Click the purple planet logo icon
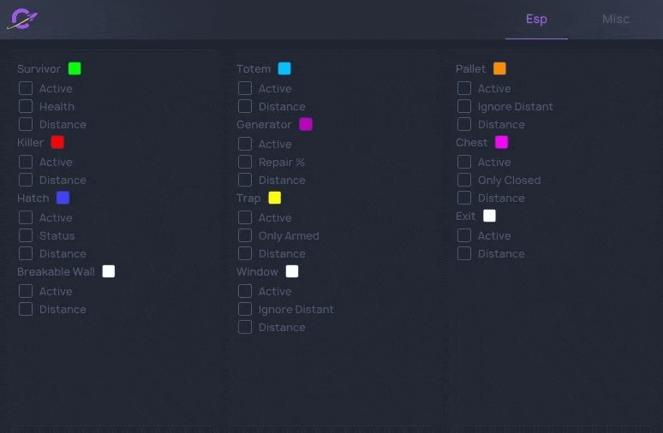 coord(22,20)
